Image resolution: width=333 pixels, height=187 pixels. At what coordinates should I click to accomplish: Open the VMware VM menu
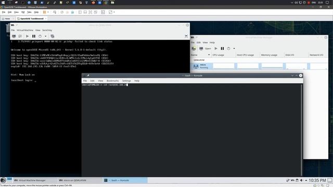(x=23, y=12)
